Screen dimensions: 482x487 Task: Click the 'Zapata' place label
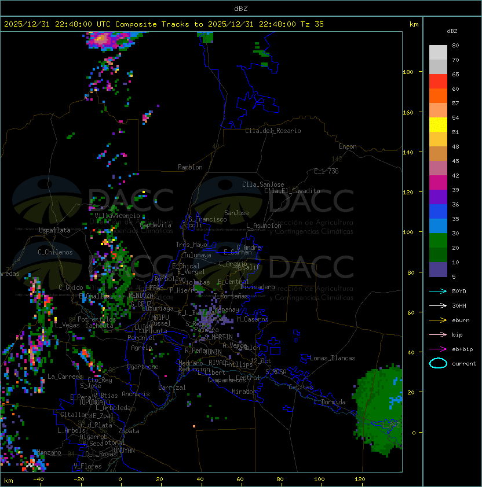coord(129,431)
